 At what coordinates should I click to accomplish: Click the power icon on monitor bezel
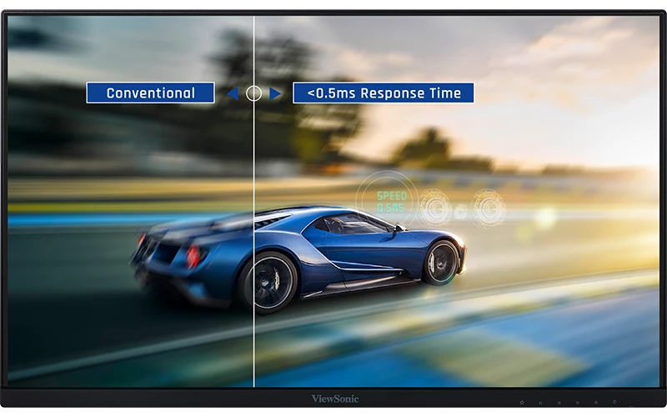614,402
